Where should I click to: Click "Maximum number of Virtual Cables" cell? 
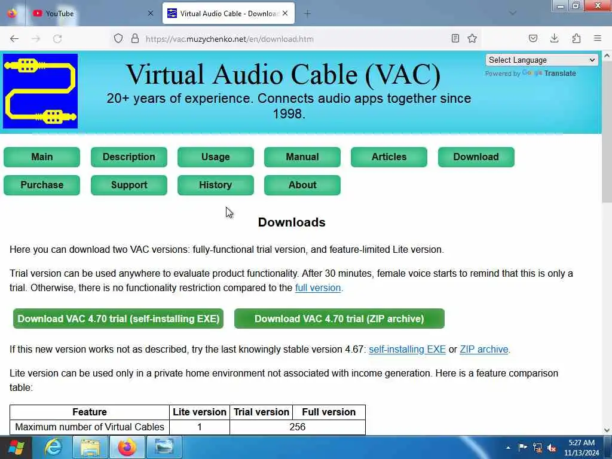(90, 427)
